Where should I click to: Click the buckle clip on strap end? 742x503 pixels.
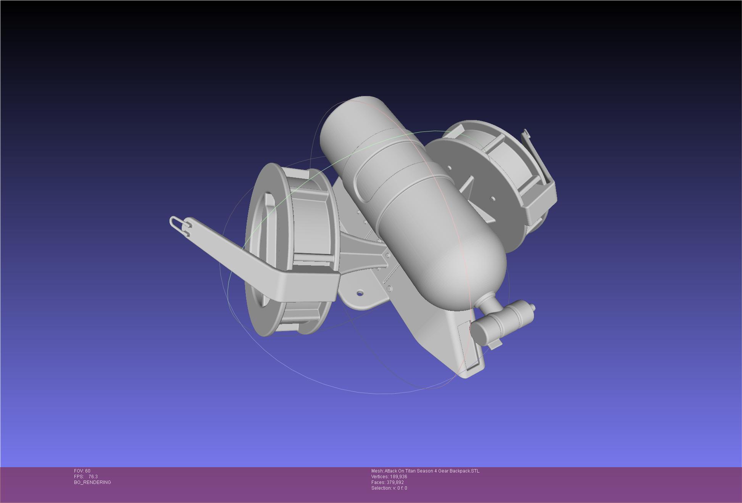(x=180, y=226)
